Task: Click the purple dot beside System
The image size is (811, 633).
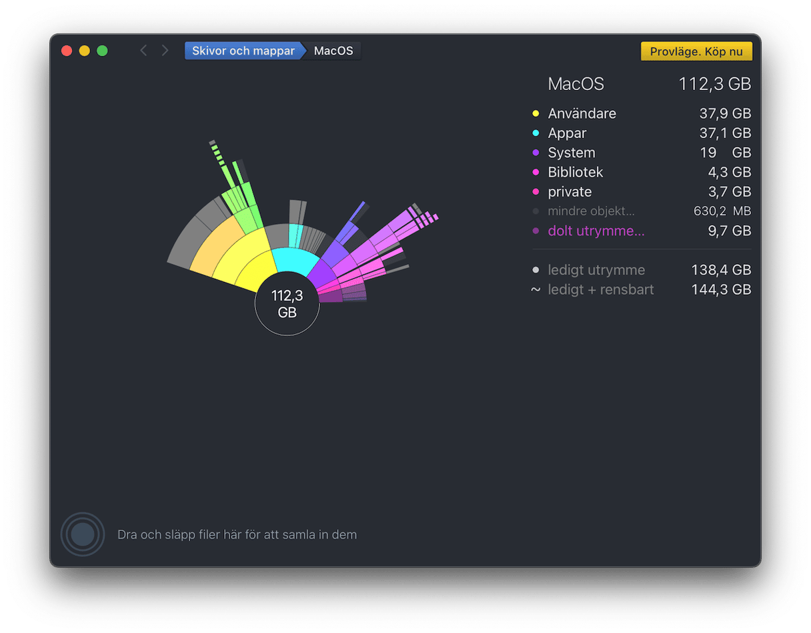Action: [536, 153]
